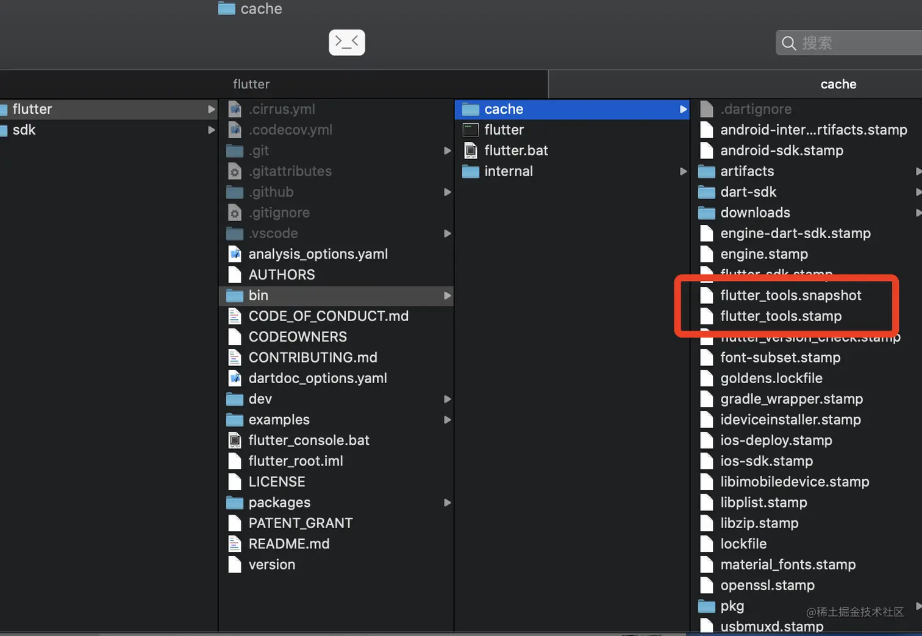Click the CODE_OF_CONDUCT.md file icon
This screenshot has width=922, height=636.
(x=235, y=316)
